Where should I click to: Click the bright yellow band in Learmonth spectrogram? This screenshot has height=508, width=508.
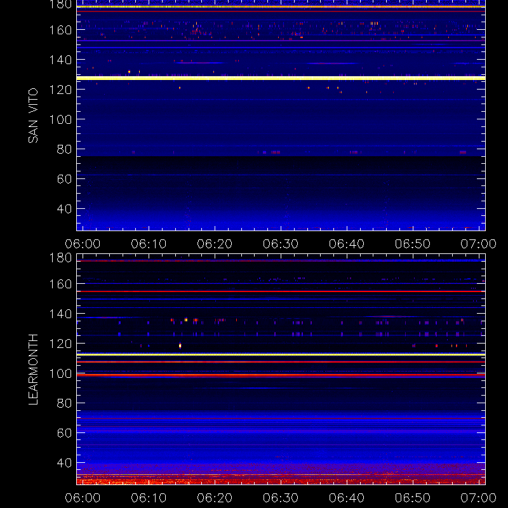coord(281,354)
